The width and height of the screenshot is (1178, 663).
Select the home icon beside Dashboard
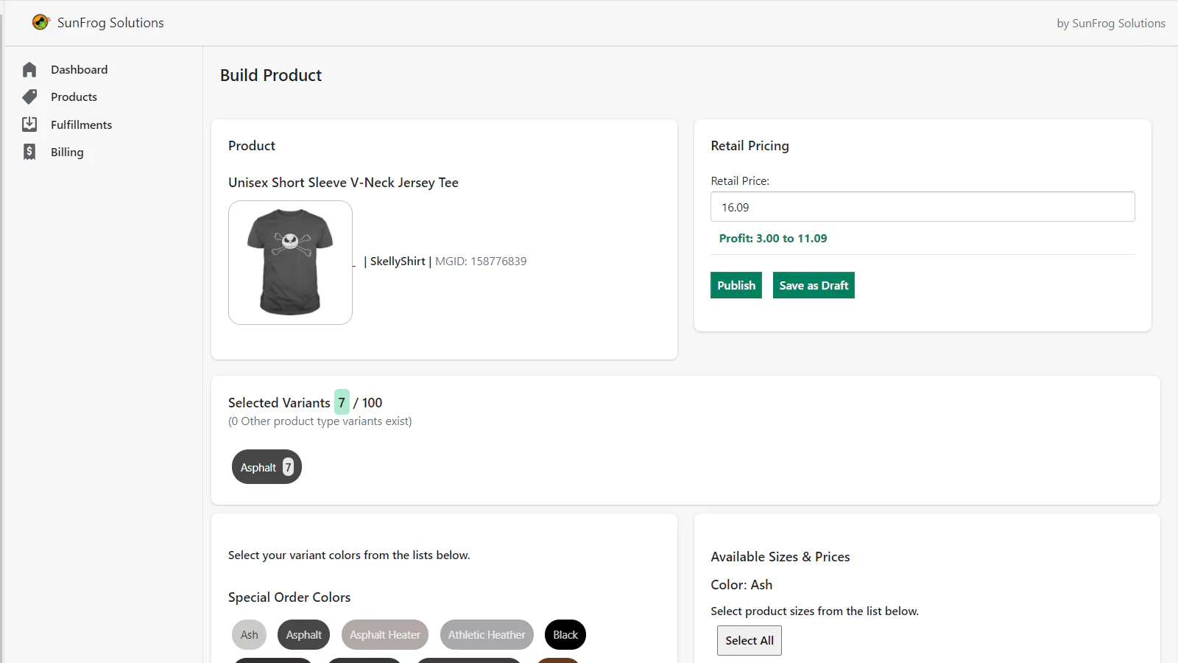pos(29,69)
